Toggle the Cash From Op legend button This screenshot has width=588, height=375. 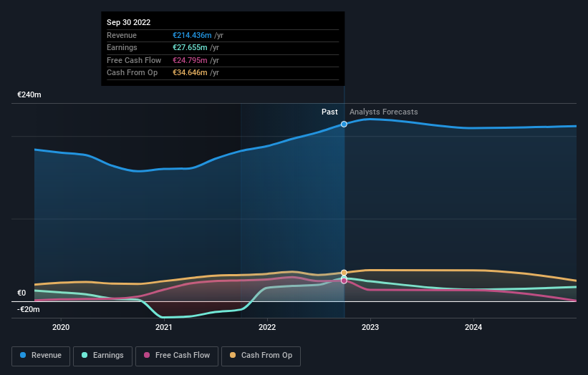(x=261, y=356)
